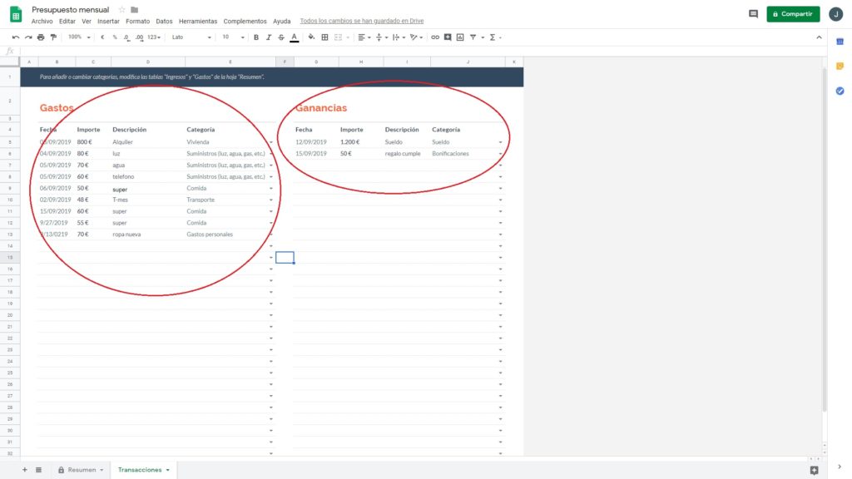Open the comments history speech bubble icon
Screen dimensions: 852x479
pyautogui.click(x=753, y=14)
